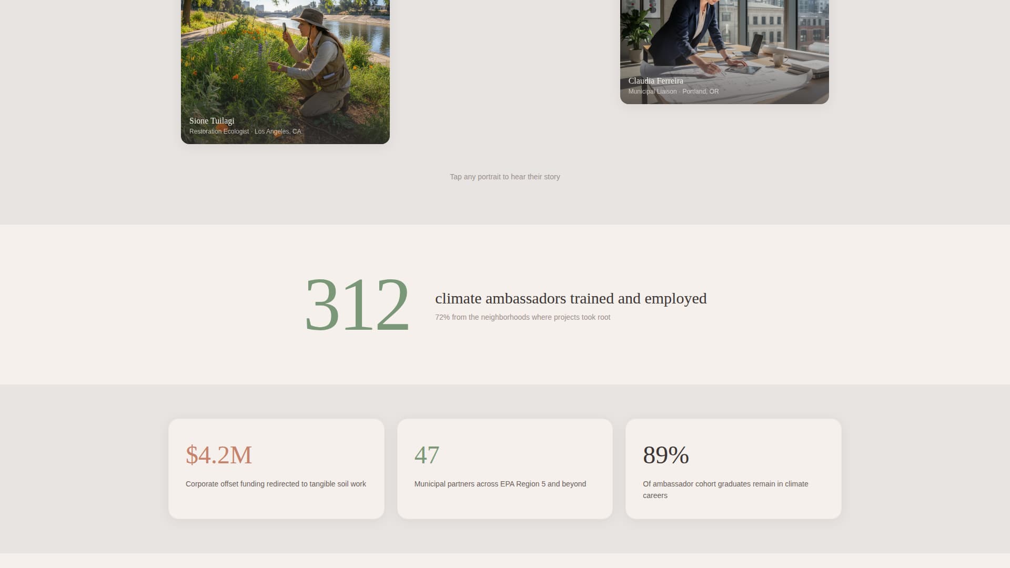This screenshot has height=568, width=1010.
Task: Open the 89% climate careers stat card
Action: click(733, 468)
